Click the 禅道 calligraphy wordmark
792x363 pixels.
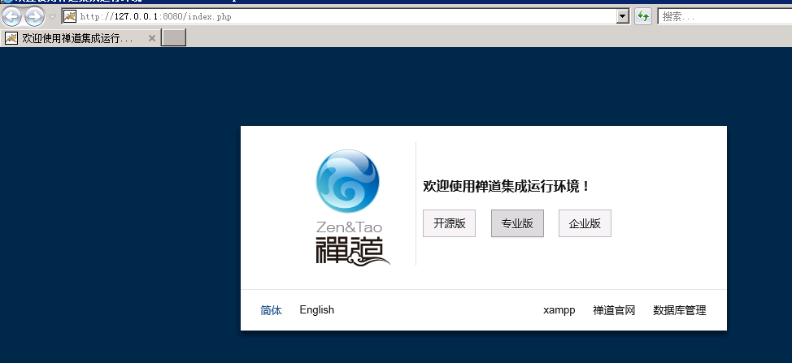(353, 250)
